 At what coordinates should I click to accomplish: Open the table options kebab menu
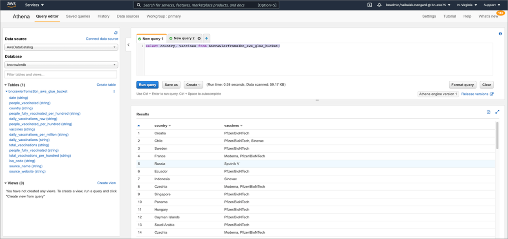tap(114, 91)
